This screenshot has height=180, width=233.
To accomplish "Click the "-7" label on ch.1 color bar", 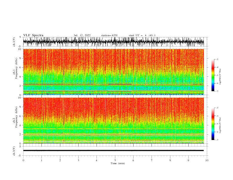I will [x=217, y=91].
